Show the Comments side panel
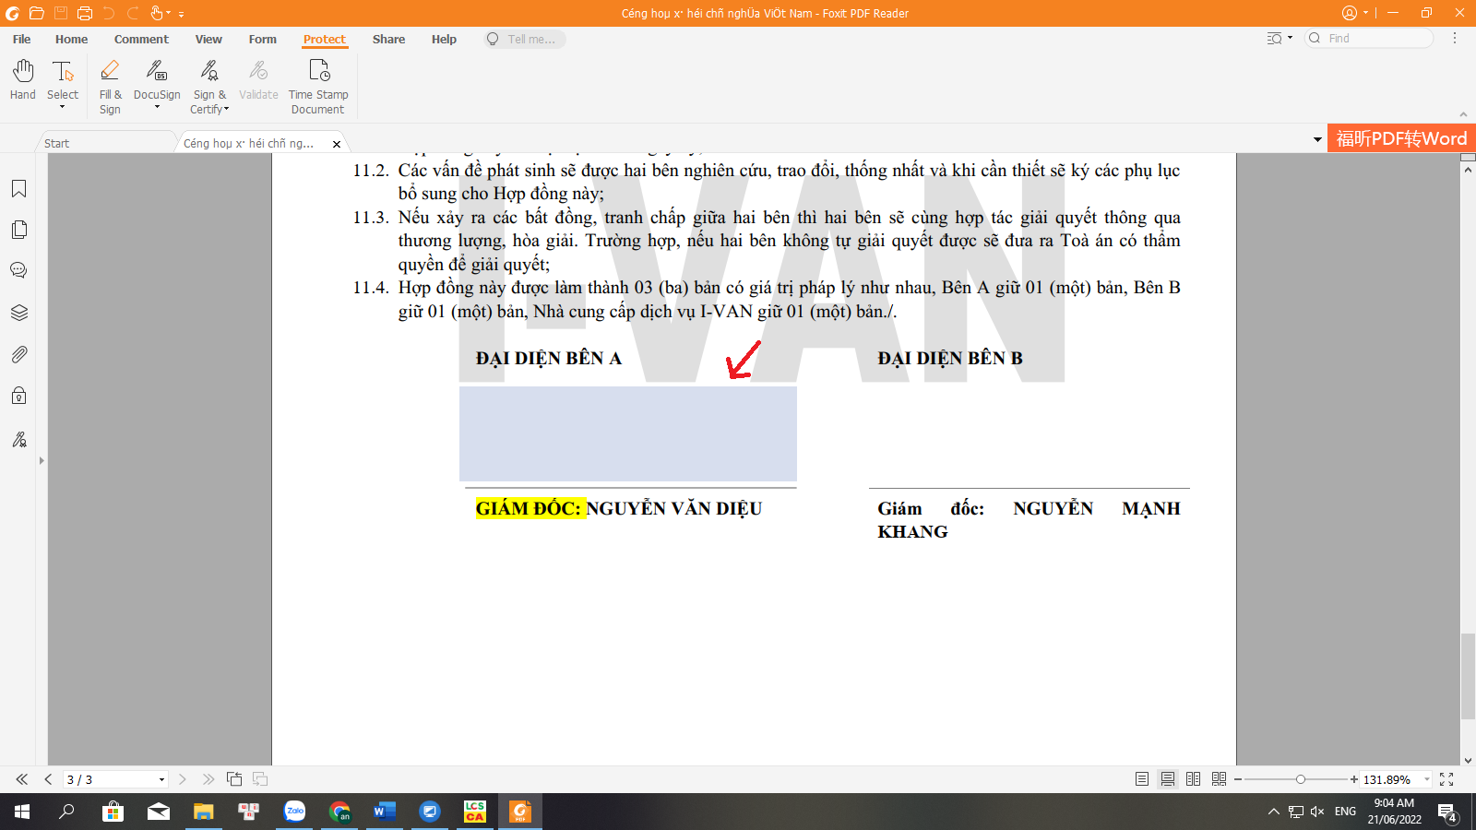This screenshot has width=1476, height=830. point(18,270)
